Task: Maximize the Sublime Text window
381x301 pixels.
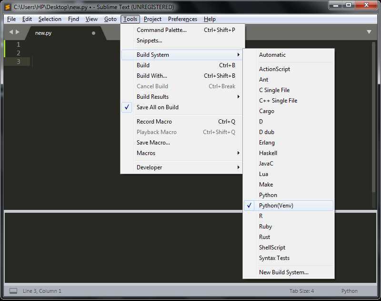Action: click(x=349, y=5)
